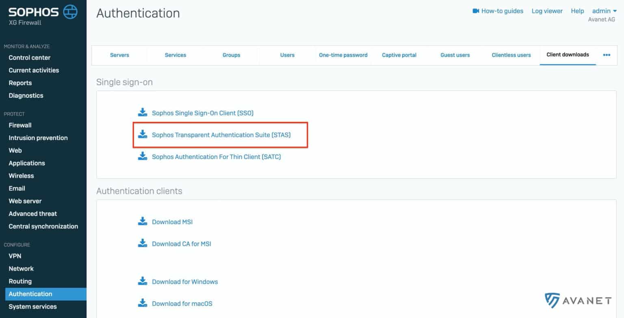Viewport: 624px width, 318px height.
Task: Click the download icon for Sophos Transparent Authentication Suite
Action: click(x=143, y=134)
